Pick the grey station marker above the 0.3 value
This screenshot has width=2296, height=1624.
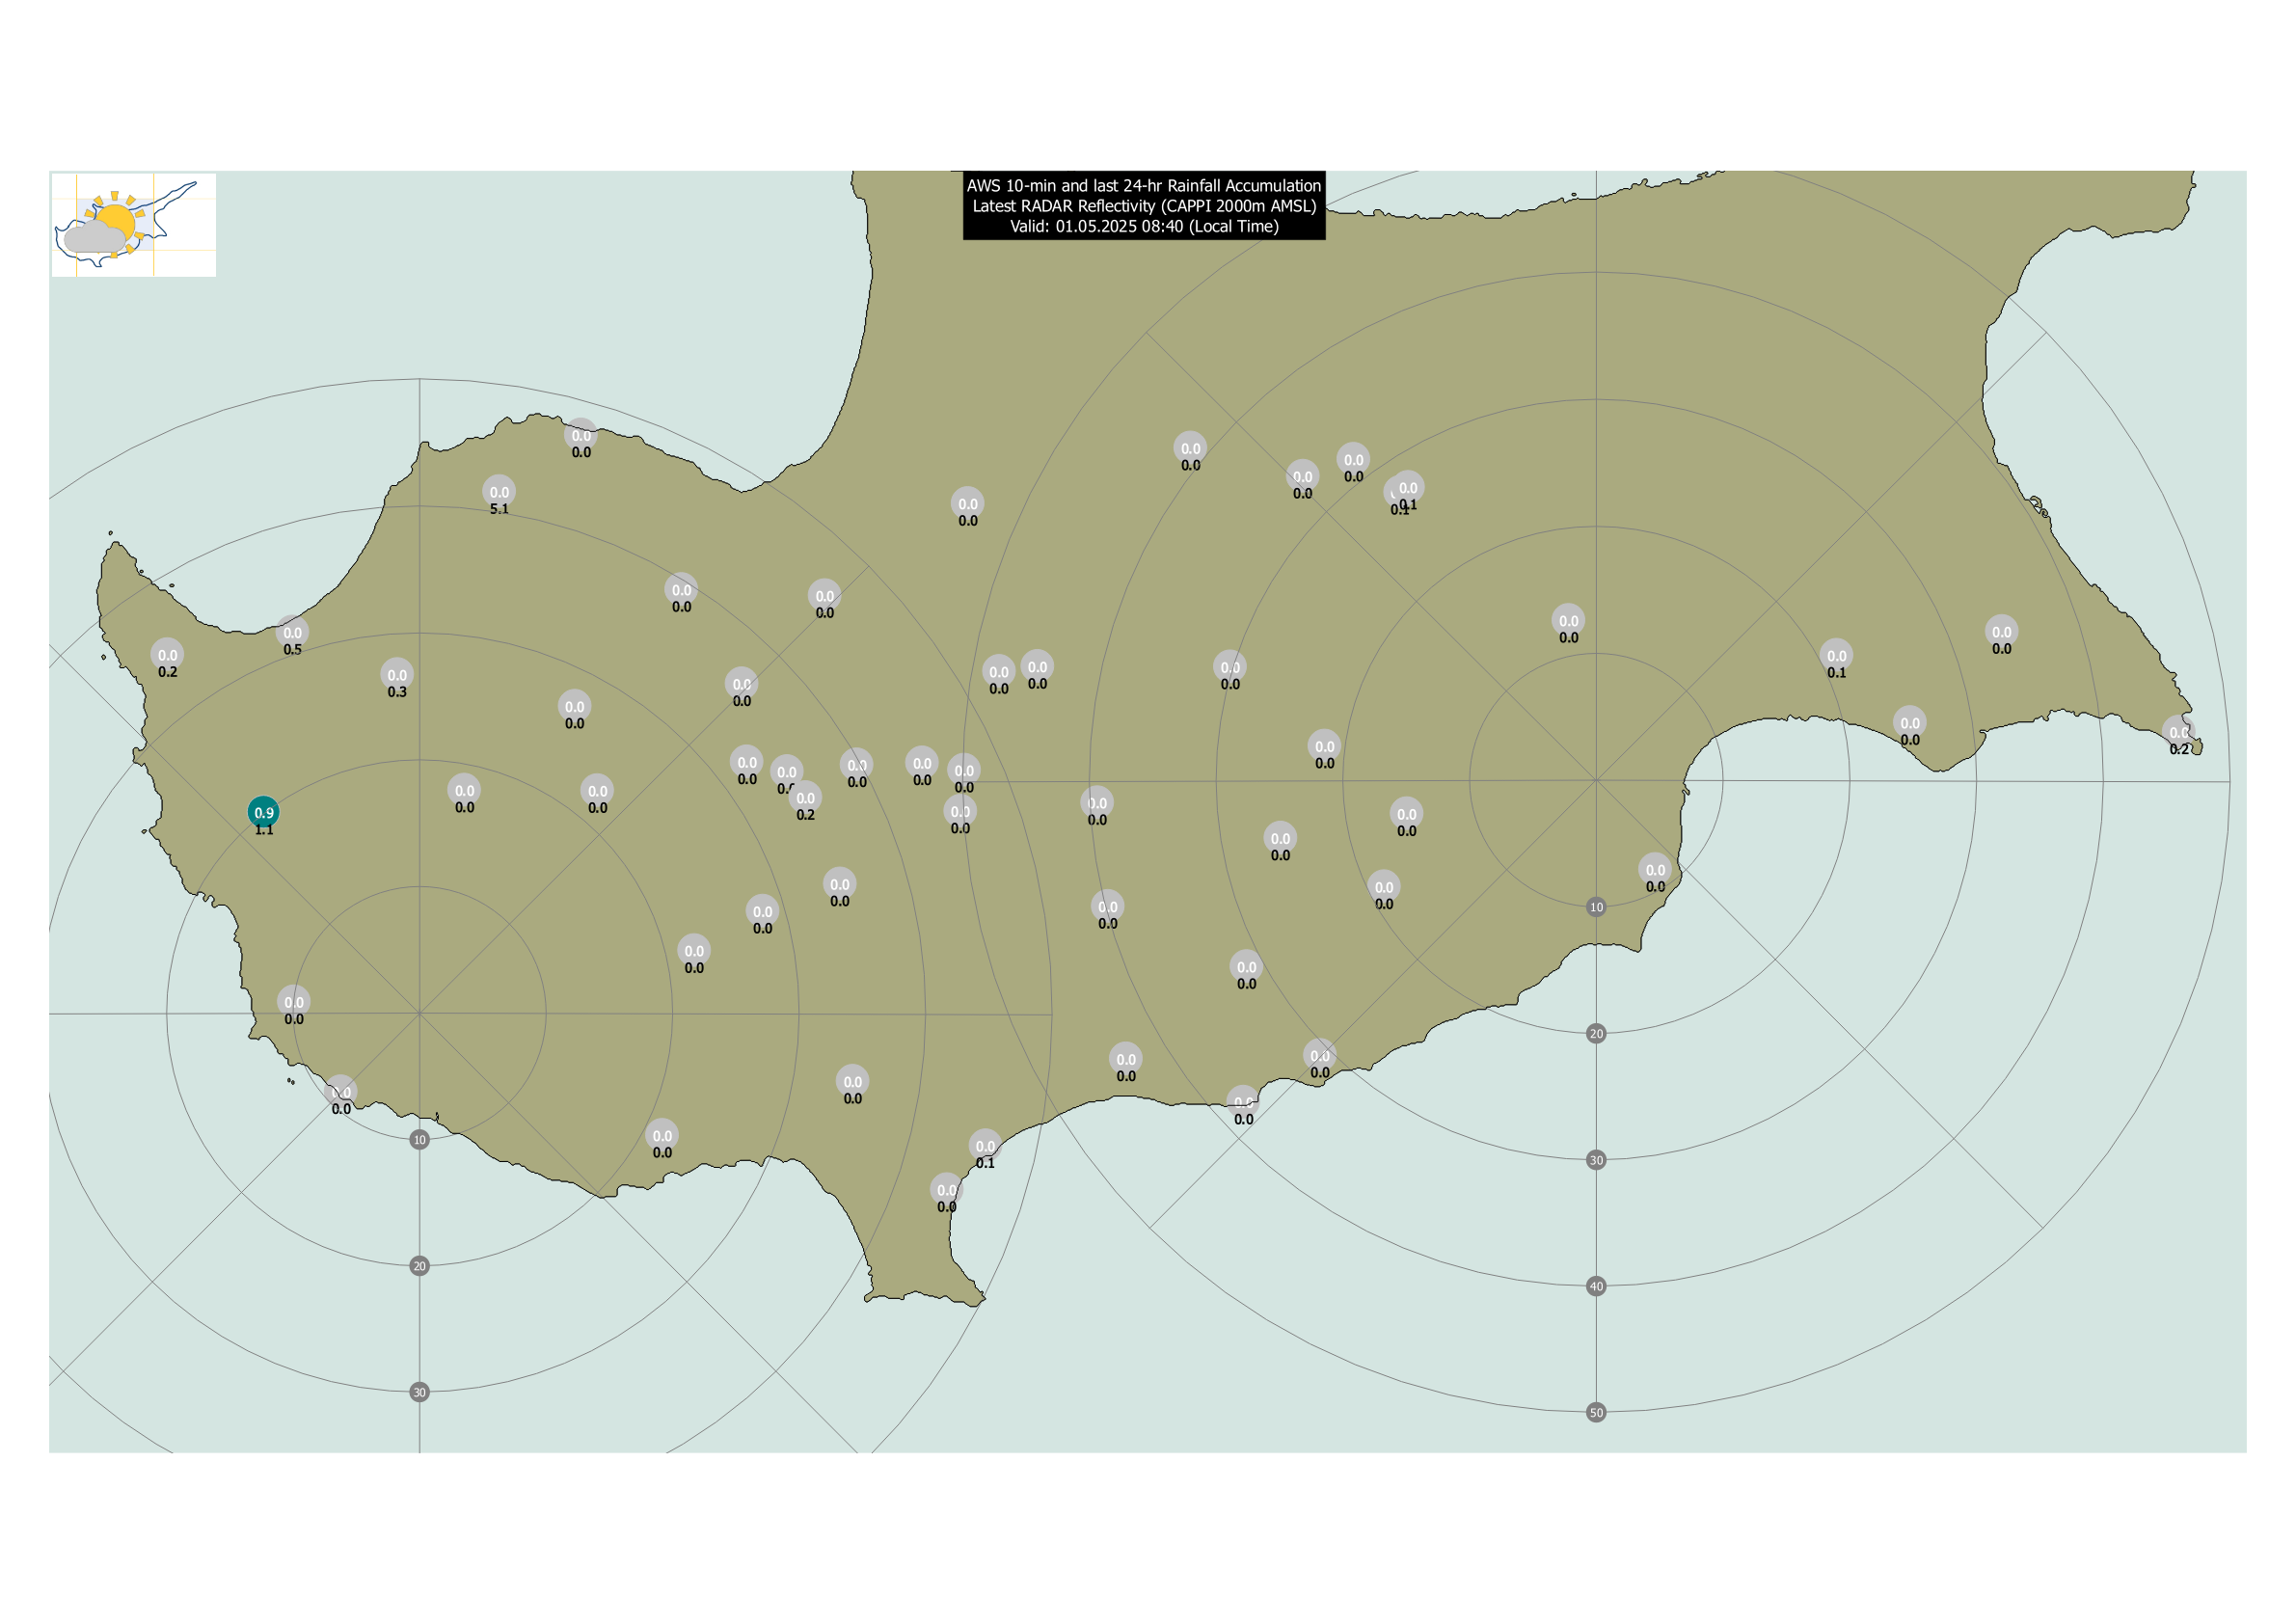coord(397,674)
